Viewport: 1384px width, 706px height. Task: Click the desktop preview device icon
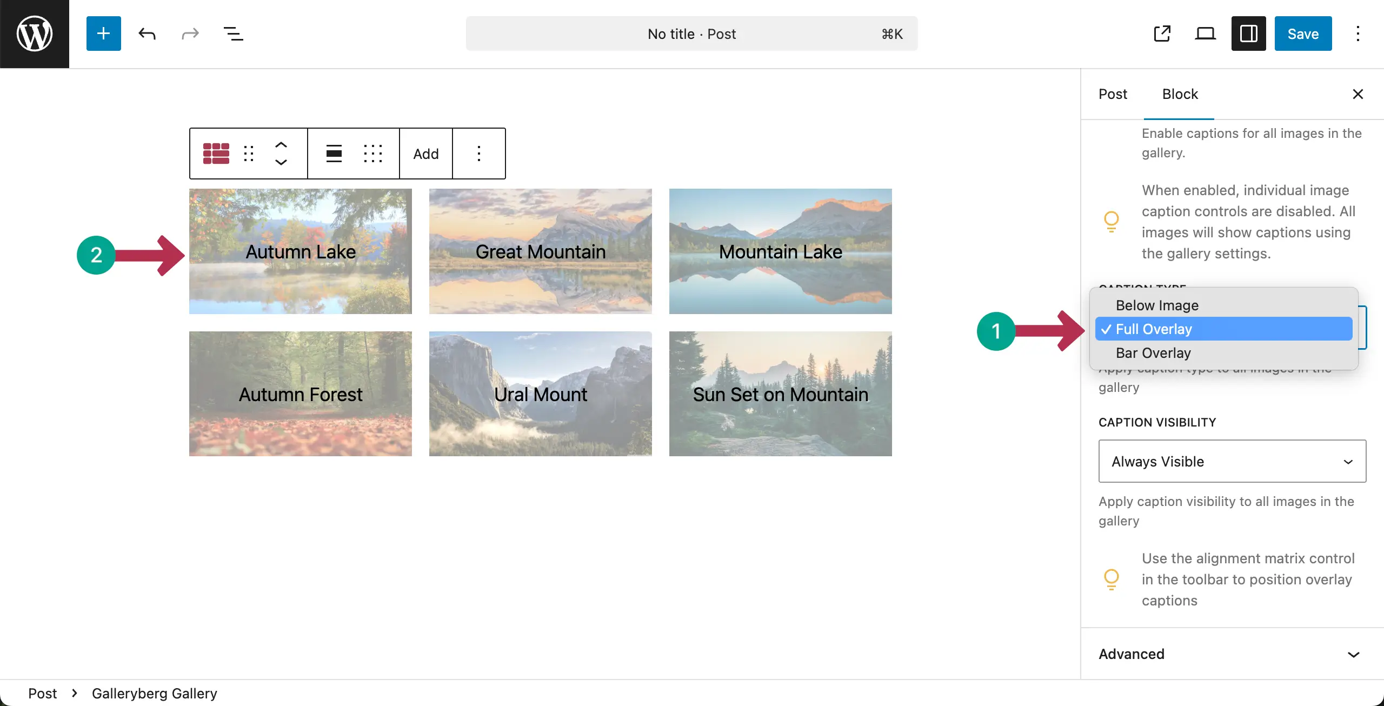pyautogui.click(x=1205, y=34)
